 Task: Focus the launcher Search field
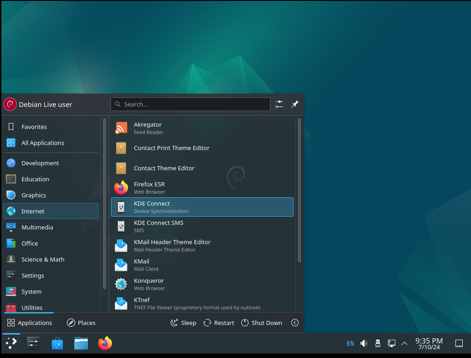190,104
